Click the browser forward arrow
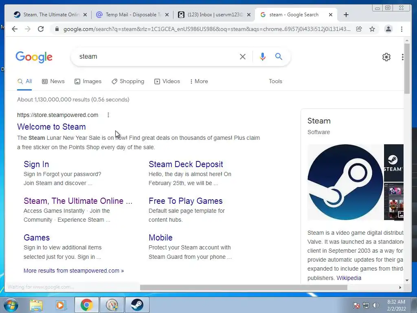417x313 pixels. (x=28, y=29)
